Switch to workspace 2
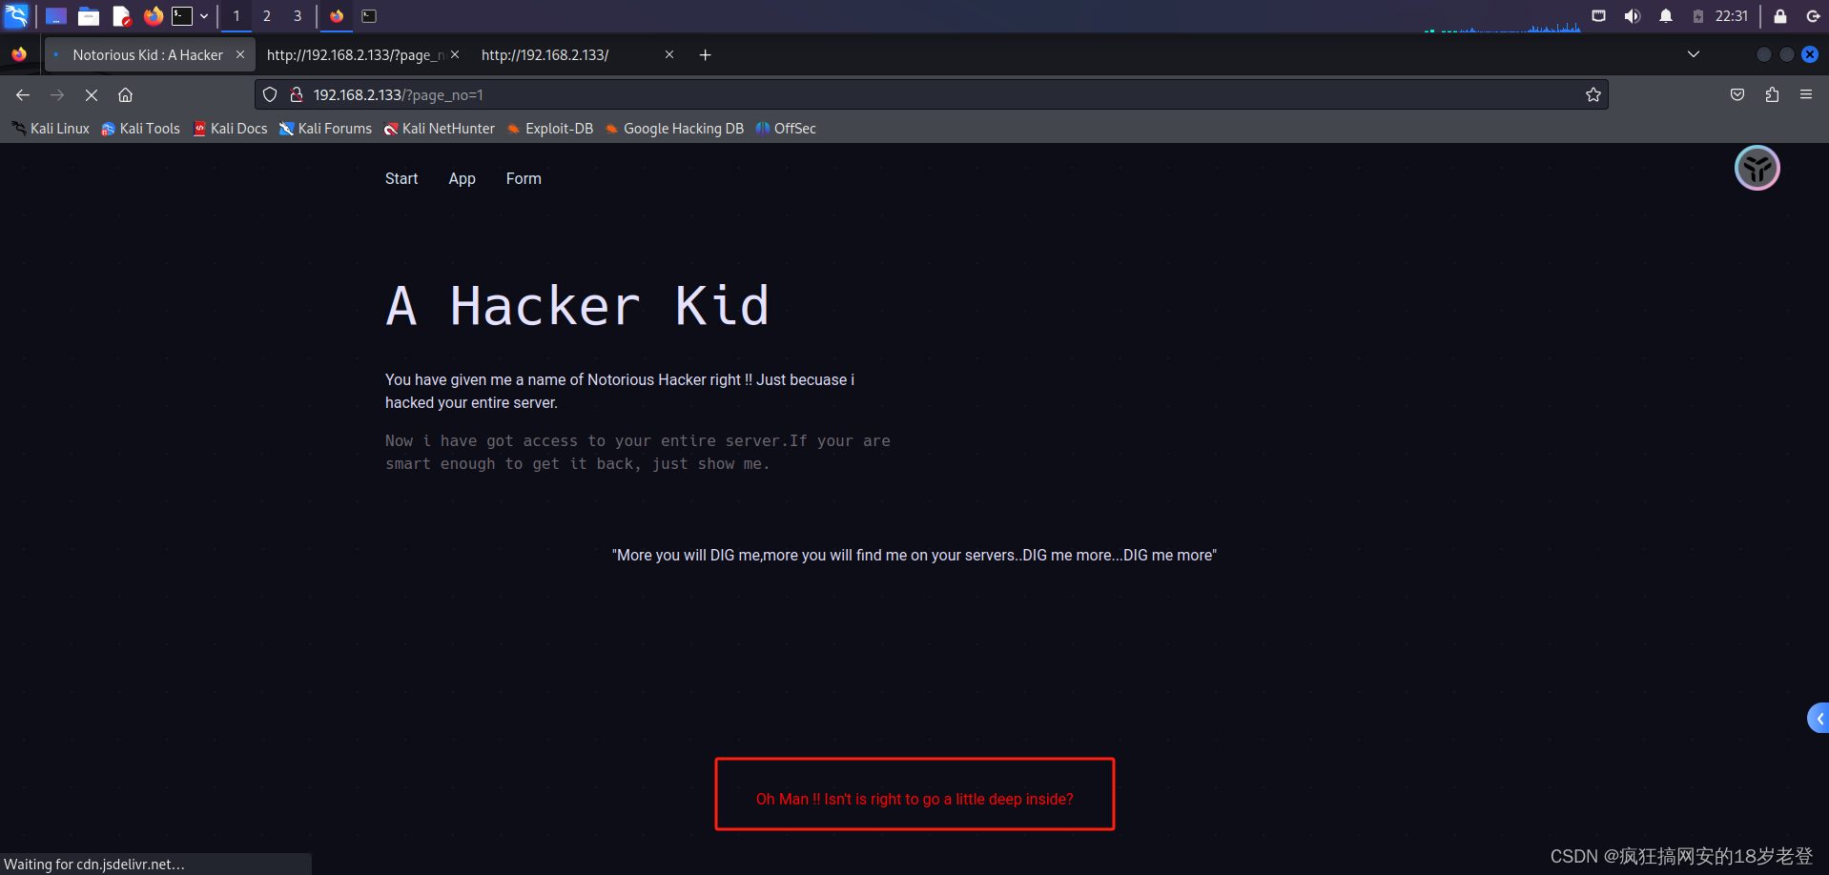1829x875 pixels. click(267, 16)
